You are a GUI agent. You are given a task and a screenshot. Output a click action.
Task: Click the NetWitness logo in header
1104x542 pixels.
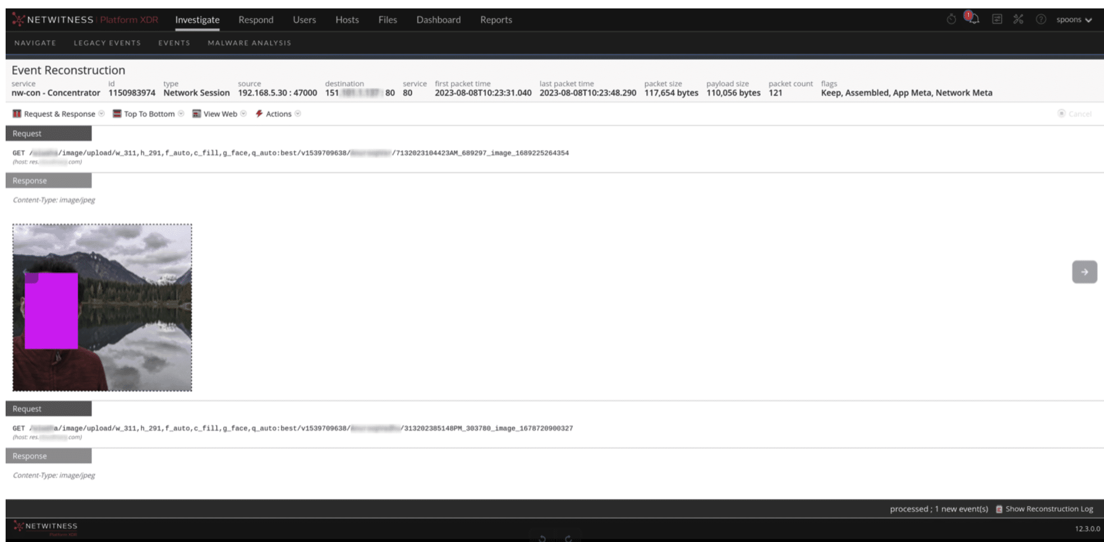coord(53,20)
